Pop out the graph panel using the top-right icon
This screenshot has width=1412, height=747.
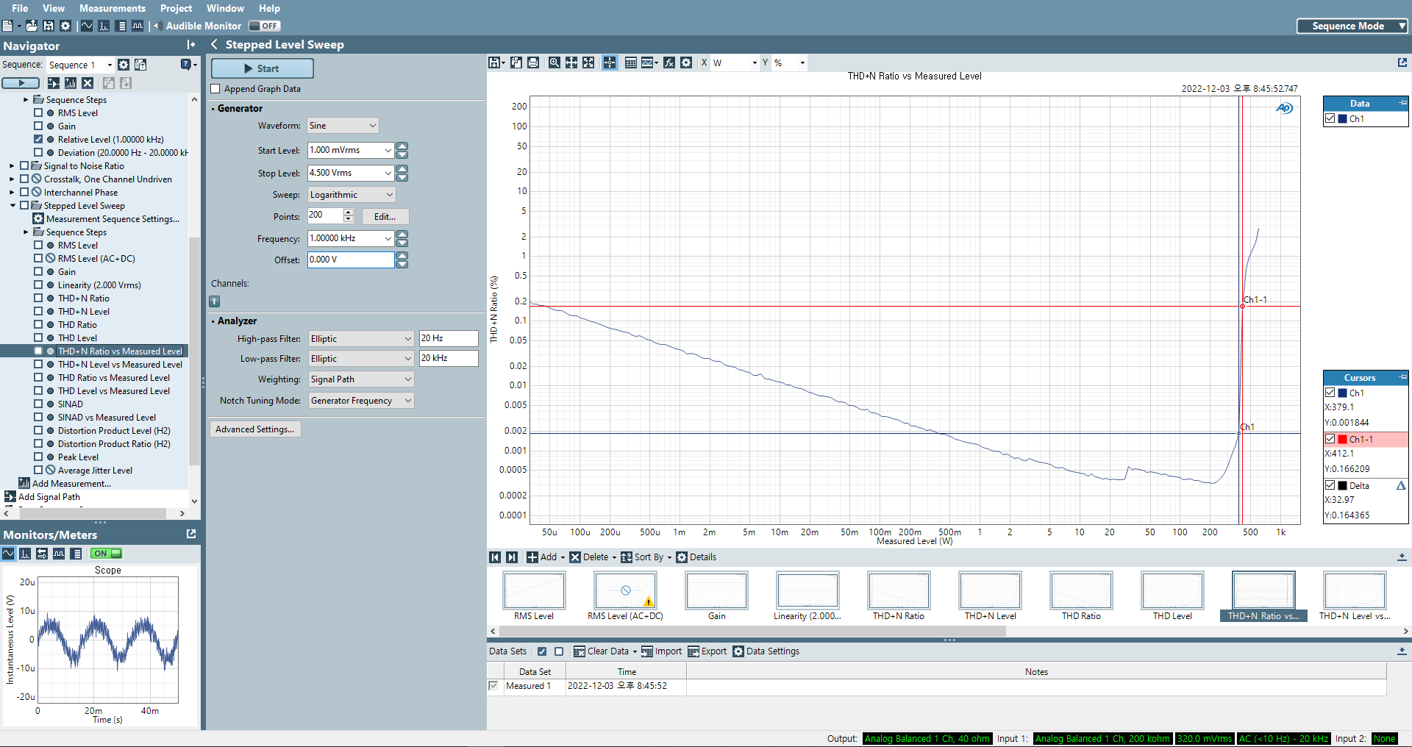click(1402, 62)
